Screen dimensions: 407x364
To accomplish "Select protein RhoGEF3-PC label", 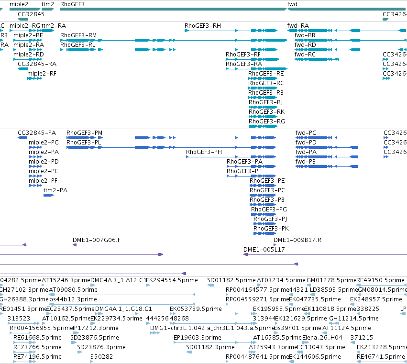I will 267,190.
